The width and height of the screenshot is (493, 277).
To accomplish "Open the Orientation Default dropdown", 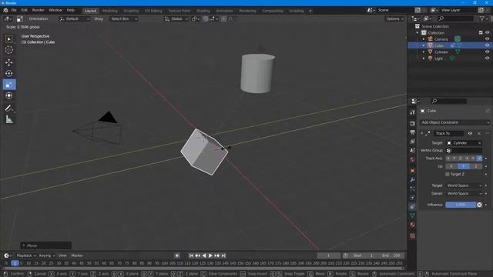I will point(74,18).
